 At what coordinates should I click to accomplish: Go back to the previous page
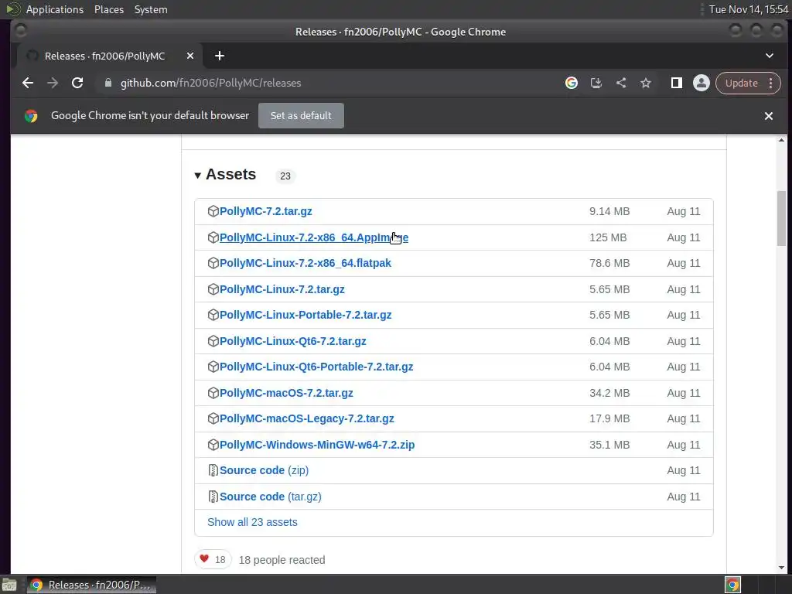tap(28, 84)
